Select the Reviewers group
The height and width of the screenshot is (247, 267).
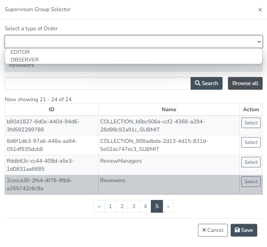pyautogui.click(x=251, y=182)
